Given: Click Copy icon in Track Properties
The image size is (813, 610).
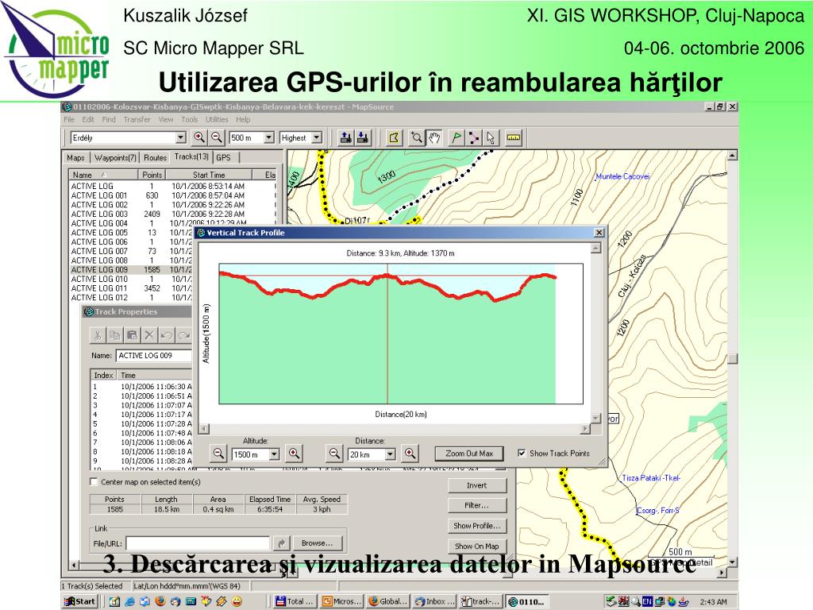Looking at the screenshot, I should point(114,335).
